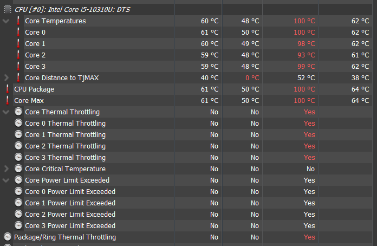Click the 49 °C minimum value for Core 1
This screenshot has height=246, width=377.
tap(250, 44)
